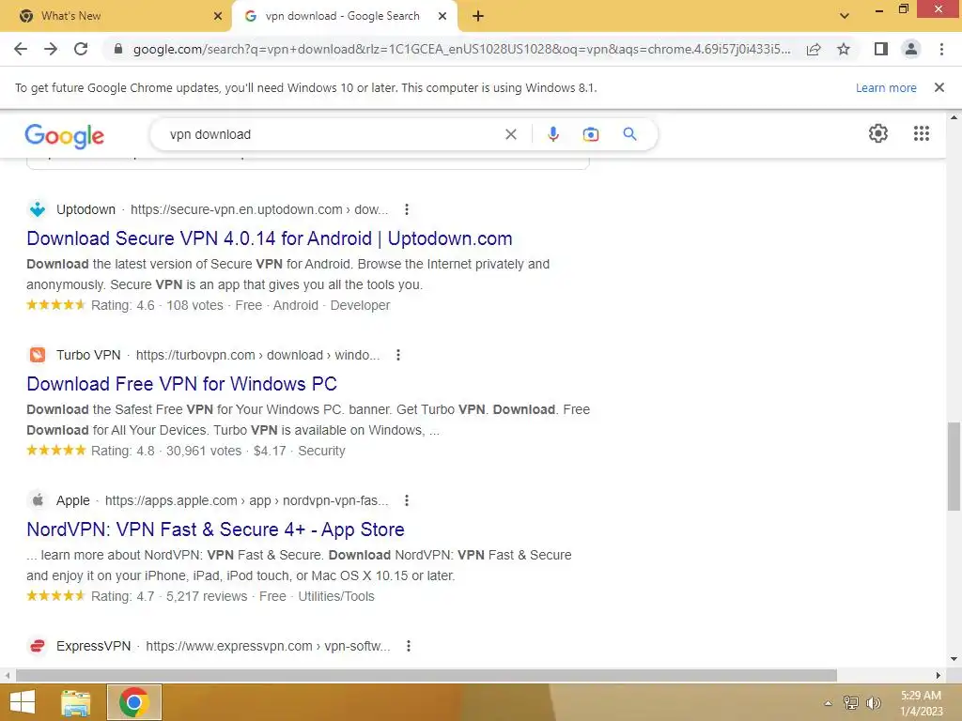Open ExpressVPN result favicon
962x721 pixels.
click(38, 646)
